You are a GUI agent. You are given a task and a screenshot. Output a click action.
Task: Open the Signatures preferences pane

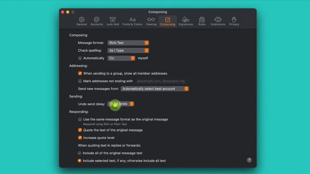186,21
